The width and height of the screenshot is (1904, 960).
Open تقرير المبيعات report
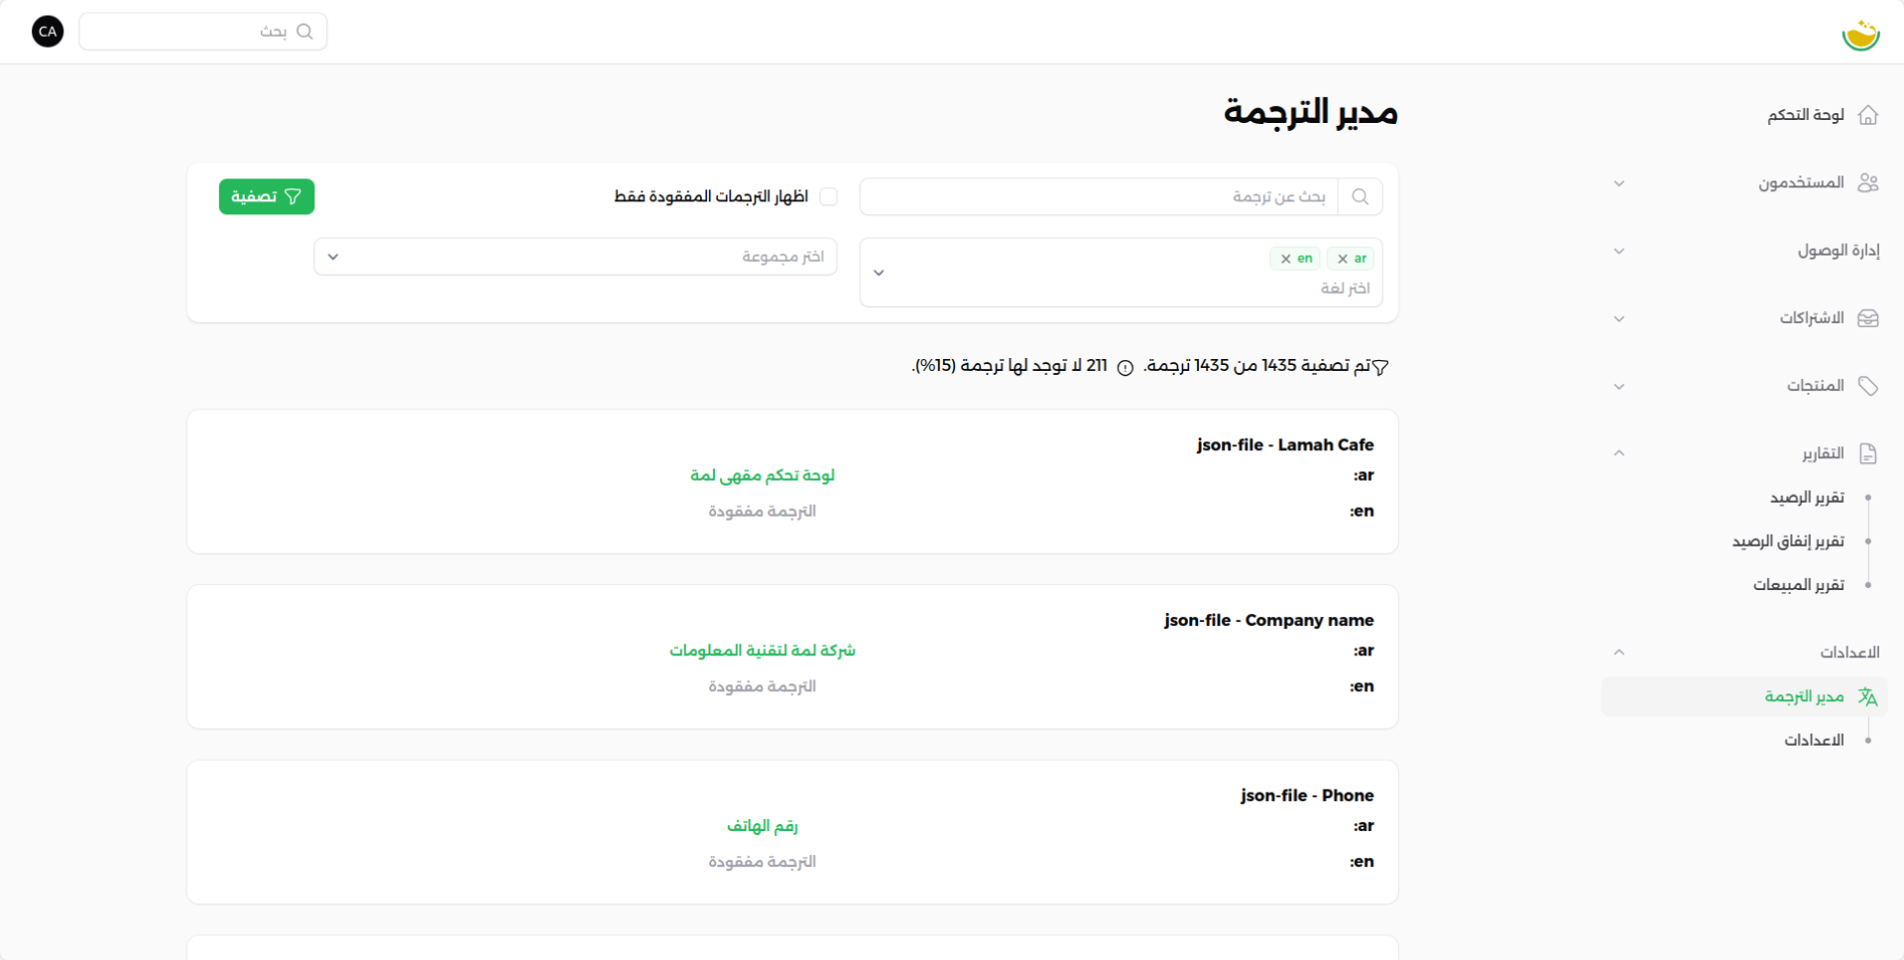click(1798, 585)
